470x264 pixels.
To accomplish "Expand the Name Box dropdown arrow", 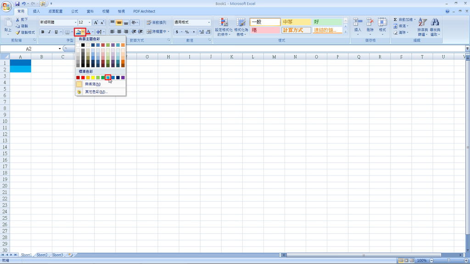I will (60, 49).
